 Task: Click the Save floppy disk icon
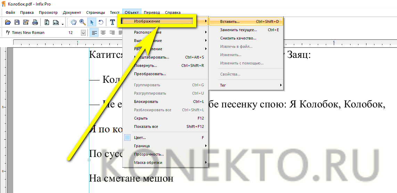coord(17,22)
